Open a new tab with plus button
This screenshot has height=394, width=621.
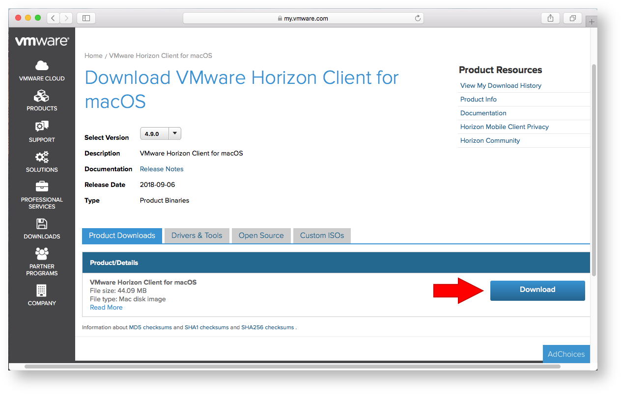(592, 21)
